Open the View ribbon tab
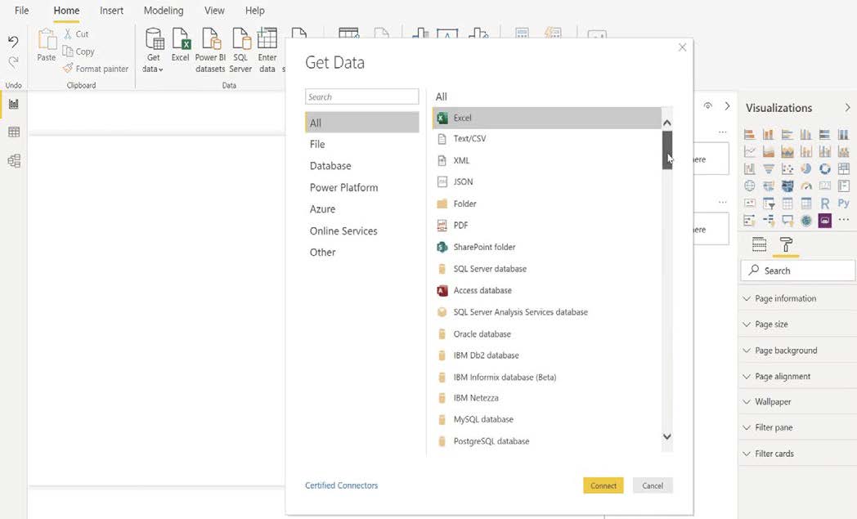 [214, 11]
